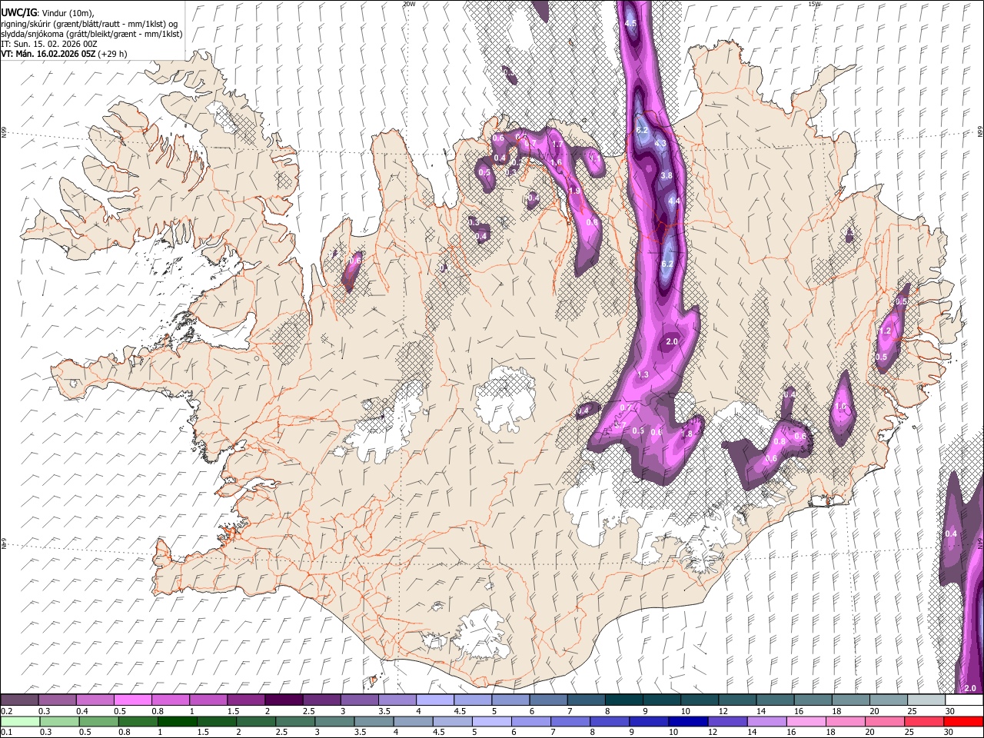Select the top-row lavender swatch starting at 4
This screenshot has width=984, height=738.
(x=435, y=700)
